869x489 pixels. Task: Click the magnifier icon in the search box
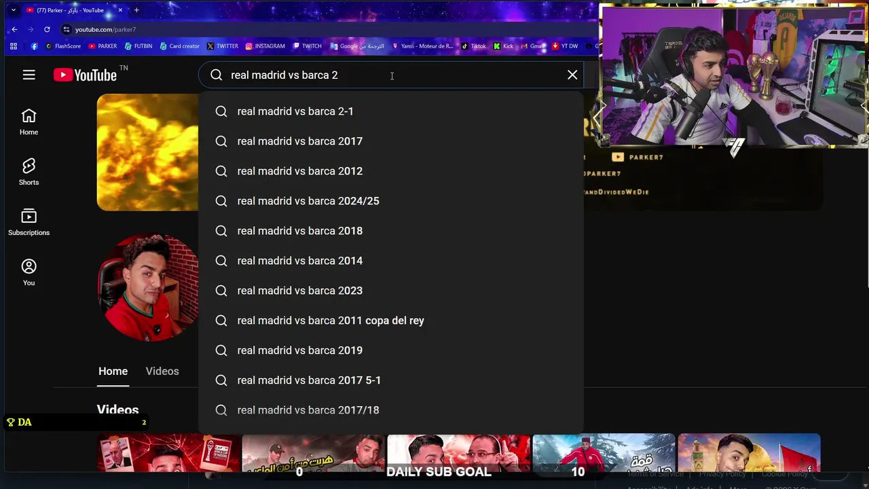216,75
